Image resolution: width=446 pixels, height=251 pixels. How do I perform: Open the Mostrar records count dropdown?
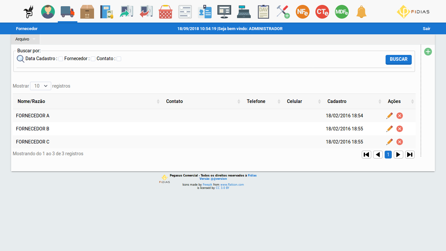tap(40, 86)
